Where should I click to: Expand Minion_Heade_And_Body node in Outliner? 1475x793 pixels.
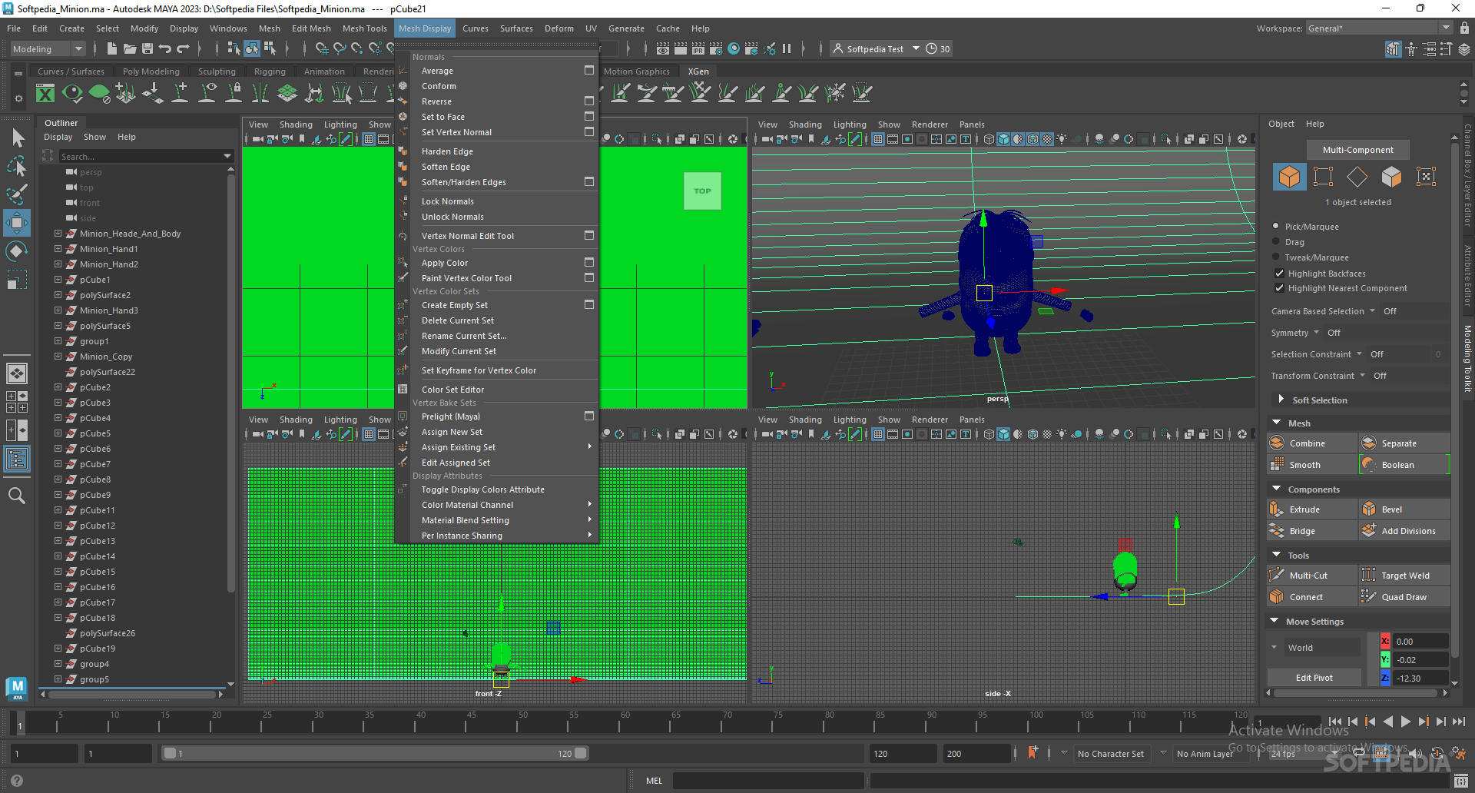(x=58, y=233)
